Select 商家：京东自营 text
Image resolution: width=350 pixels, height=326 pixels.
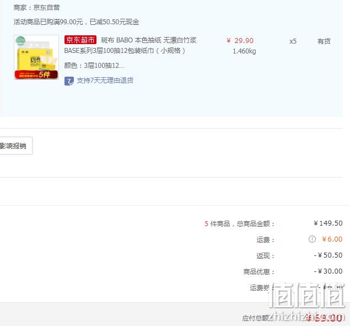36,8
